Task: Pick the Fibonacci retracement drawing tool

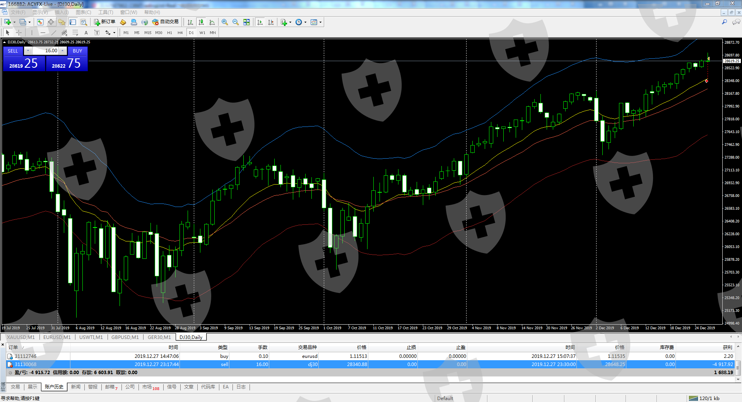Action: pyautogui.click(x=75, y=33)
